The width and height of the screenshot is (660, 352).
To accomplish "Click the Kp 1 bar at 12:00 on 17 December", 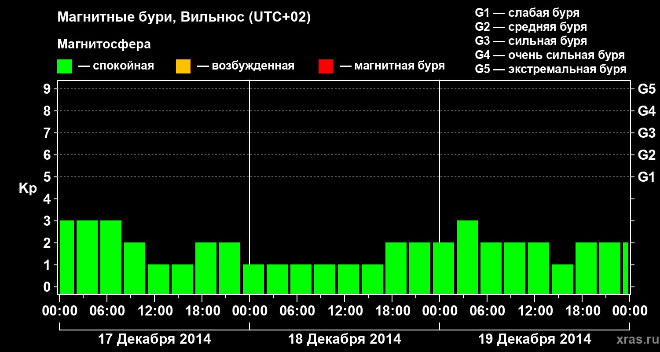I will (158, 279).
